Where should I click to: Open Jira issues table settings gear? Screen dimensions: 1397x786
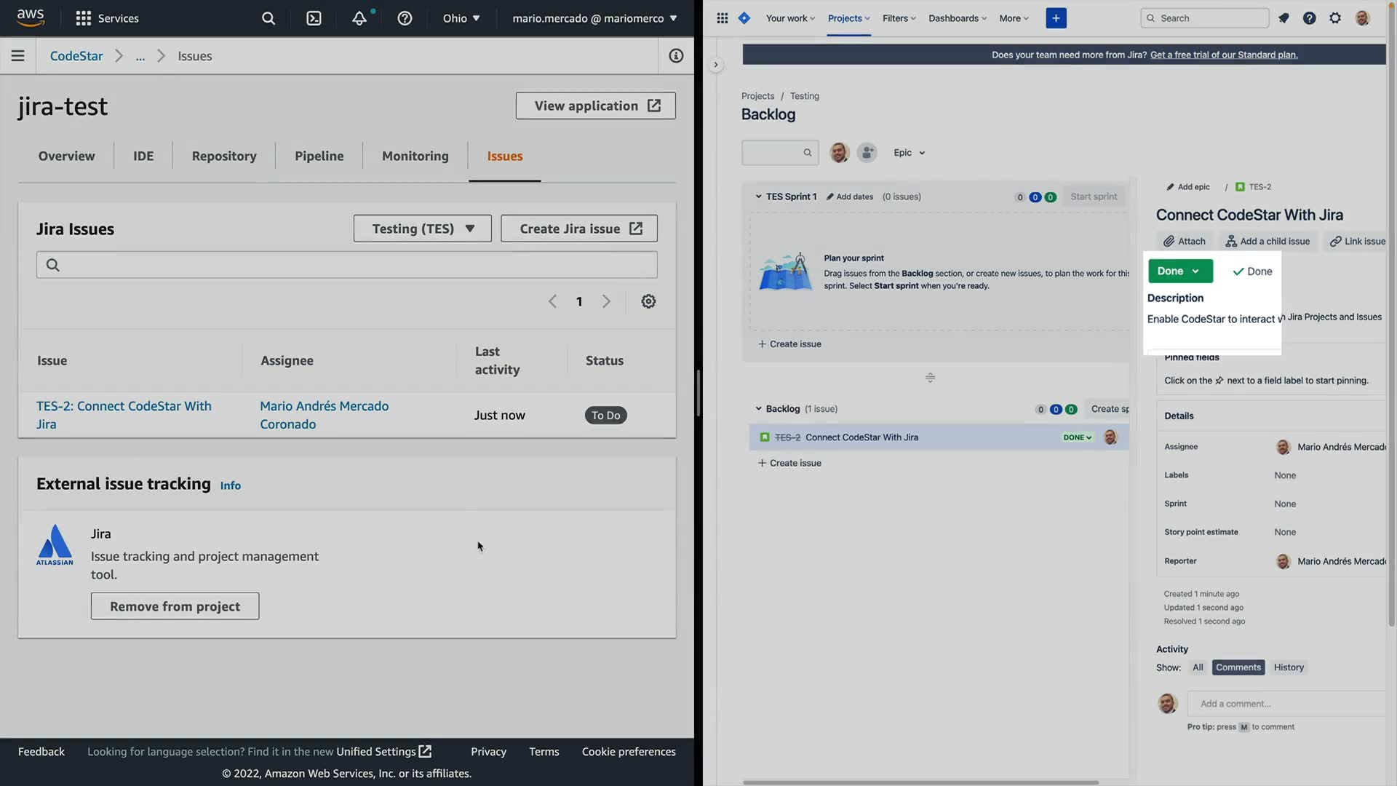click(648, 301)
